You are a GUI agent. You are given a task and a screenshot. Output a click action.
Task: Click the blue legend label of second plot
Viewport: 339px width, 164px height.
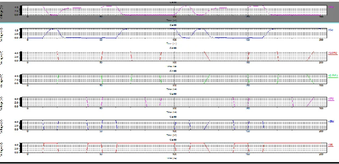click(330, 30)
